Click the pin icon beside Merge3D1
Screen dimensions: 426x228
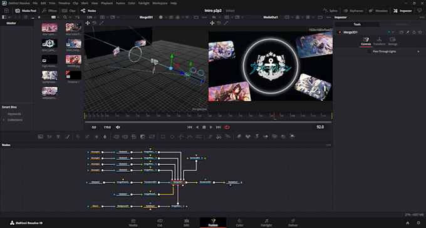click(408, 32)
